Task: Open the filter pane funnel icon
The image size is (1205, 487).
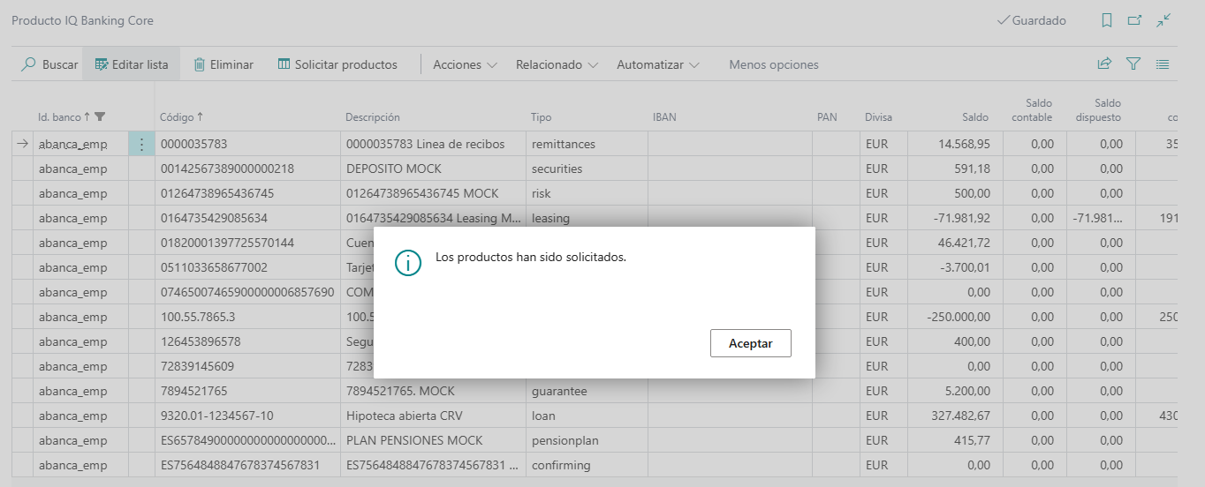Action: coord(1133,64)
